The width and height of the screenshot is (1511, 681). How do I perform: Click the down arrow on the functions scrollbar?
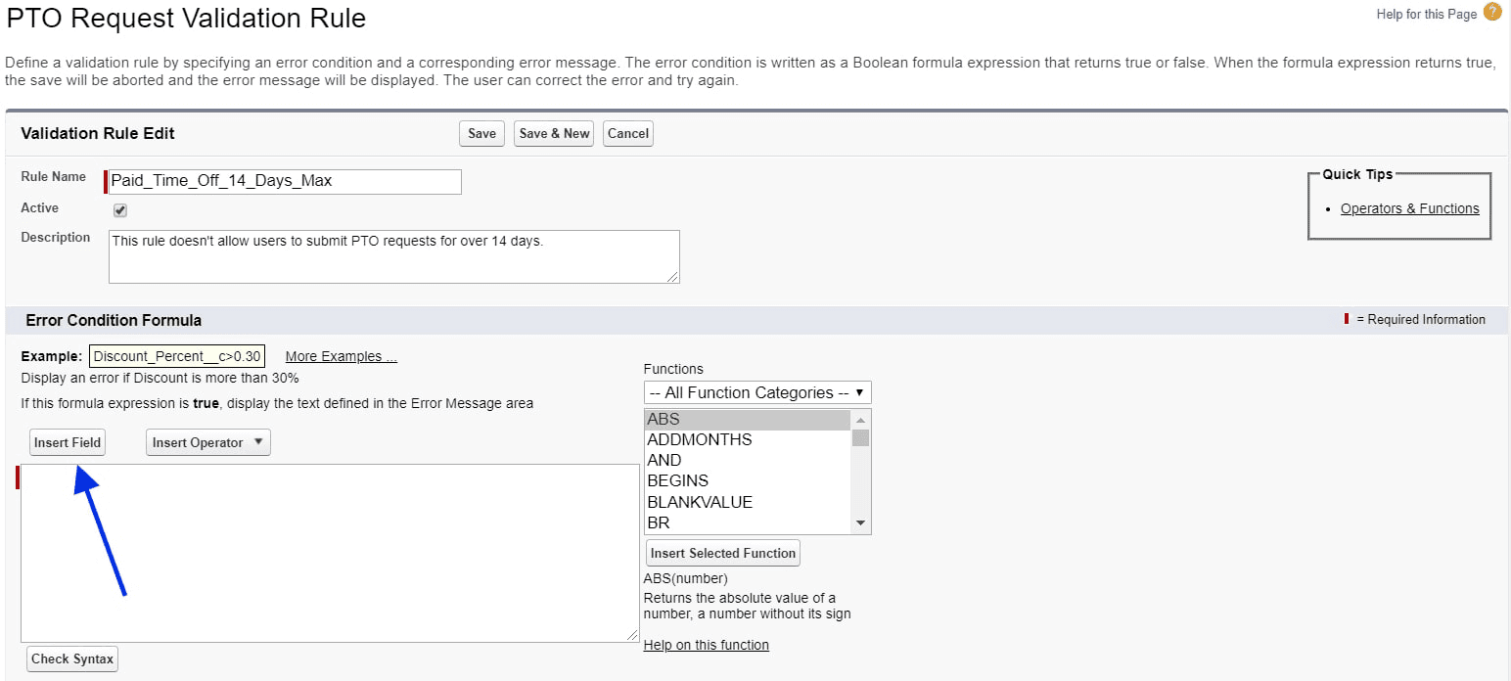tap(860, 523)
